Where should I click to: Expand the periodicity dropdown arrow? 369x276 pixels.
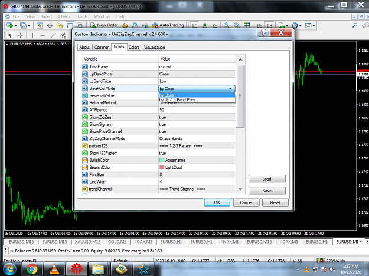[x=301, y=25]
